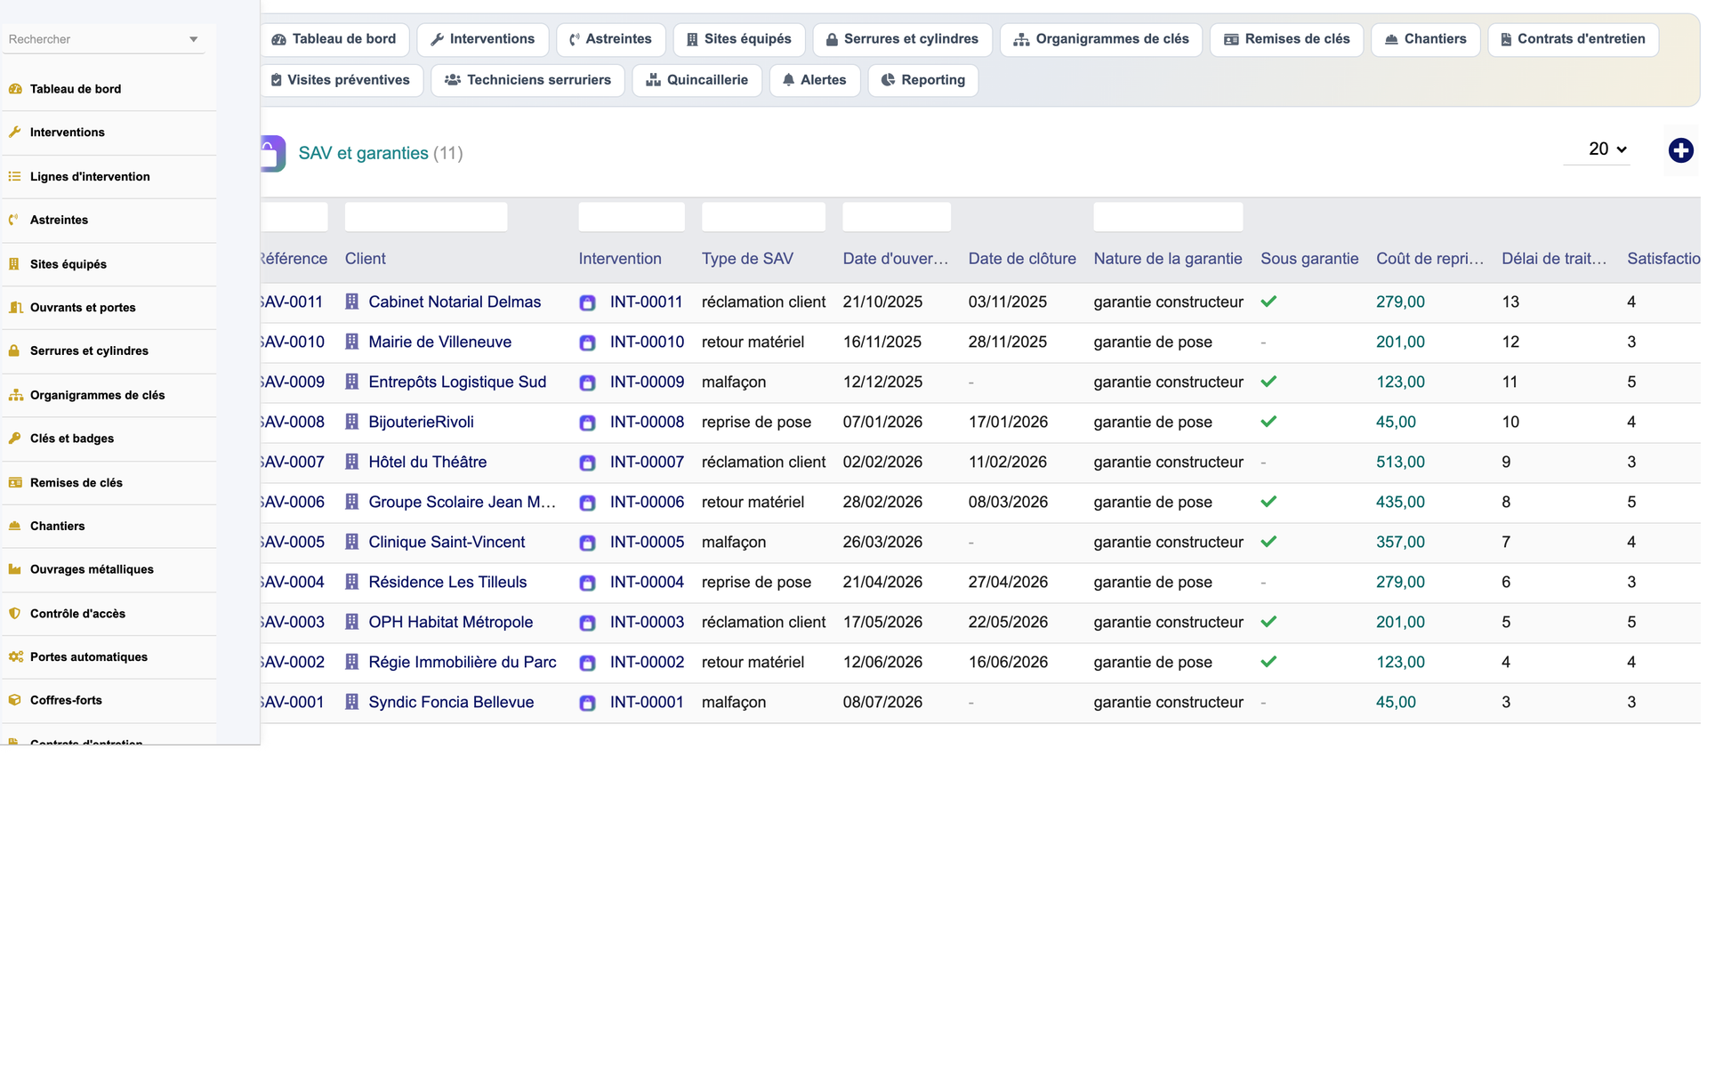Click the wrench icon beside Interventions in sidebar

pos(15,133)
